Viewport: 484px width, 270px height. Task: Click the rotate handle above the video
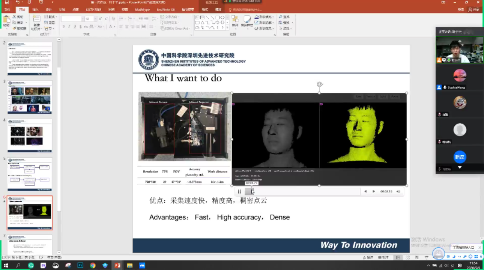click(x=320, y=85)
